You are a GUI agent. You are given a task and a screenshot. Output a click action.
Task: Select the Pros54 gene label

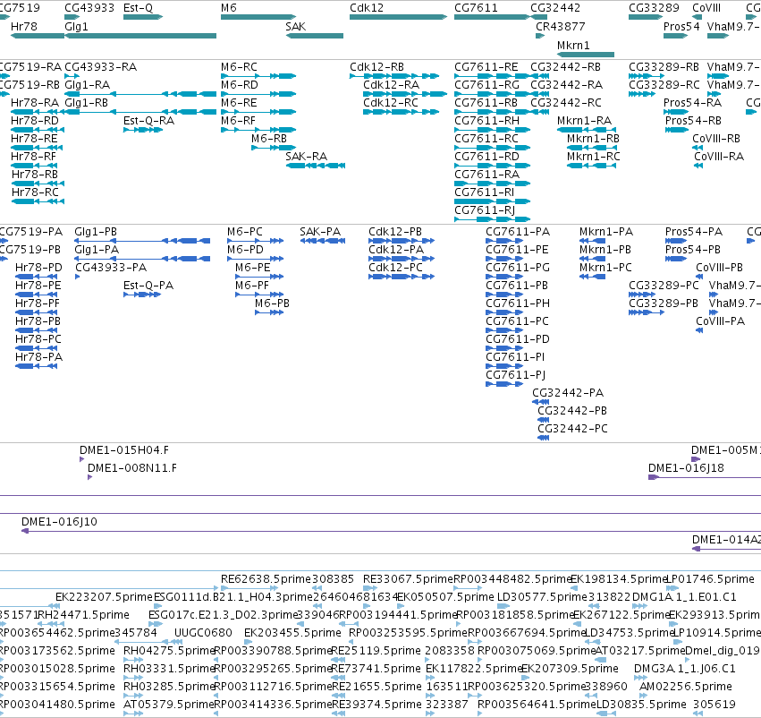pos(681,26)
